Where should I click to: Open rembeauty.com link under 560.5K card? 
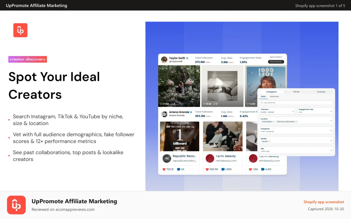[x=226, y=161]
